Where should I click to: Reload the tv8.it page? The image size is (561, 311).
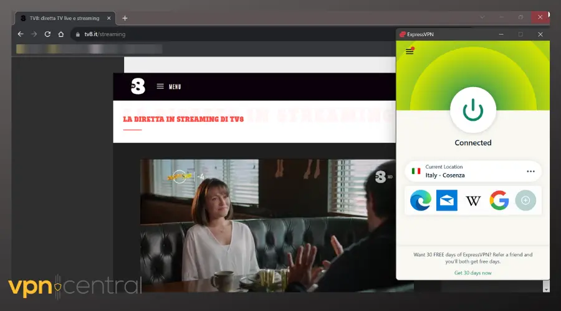47,34
